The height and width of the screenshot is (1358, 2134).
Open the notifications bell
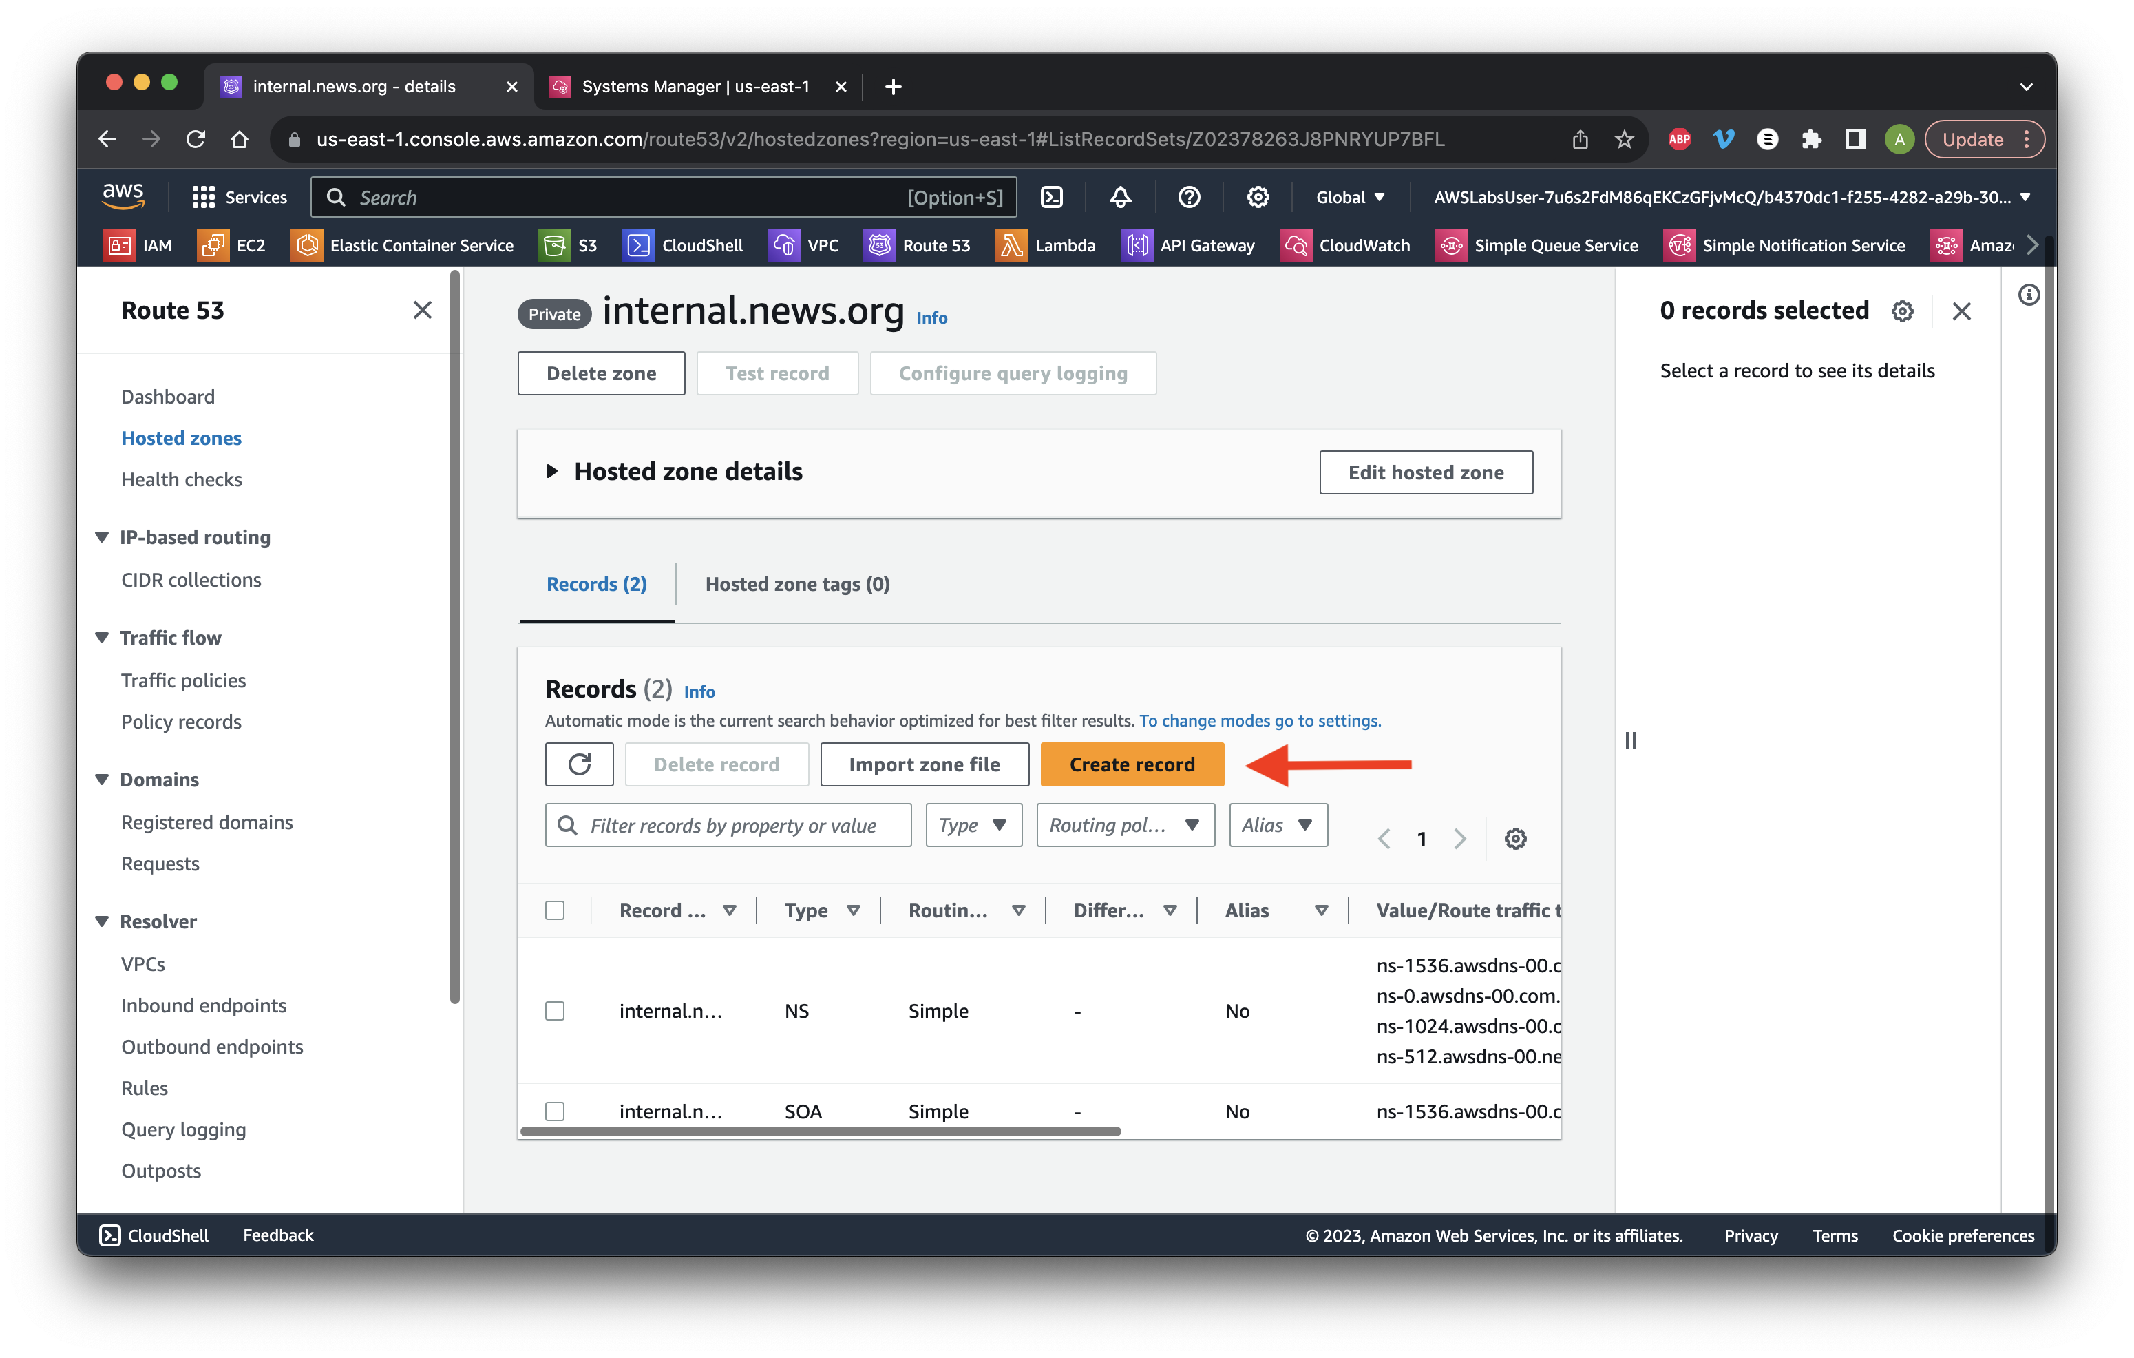[x=1120, y=197]
